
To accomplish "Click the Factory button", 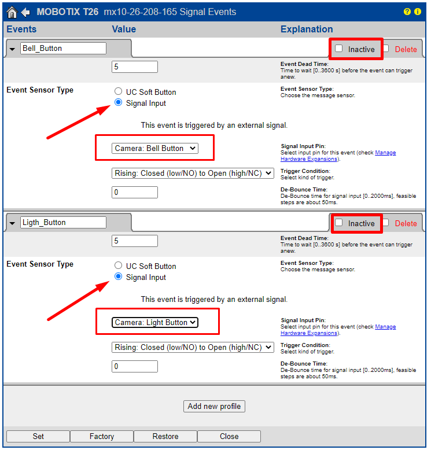I will point(102,436).
